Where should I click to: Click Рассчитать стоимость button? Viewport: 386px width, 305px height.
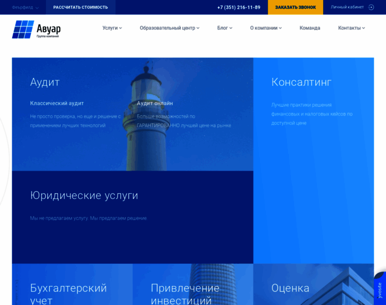[80, 8]
